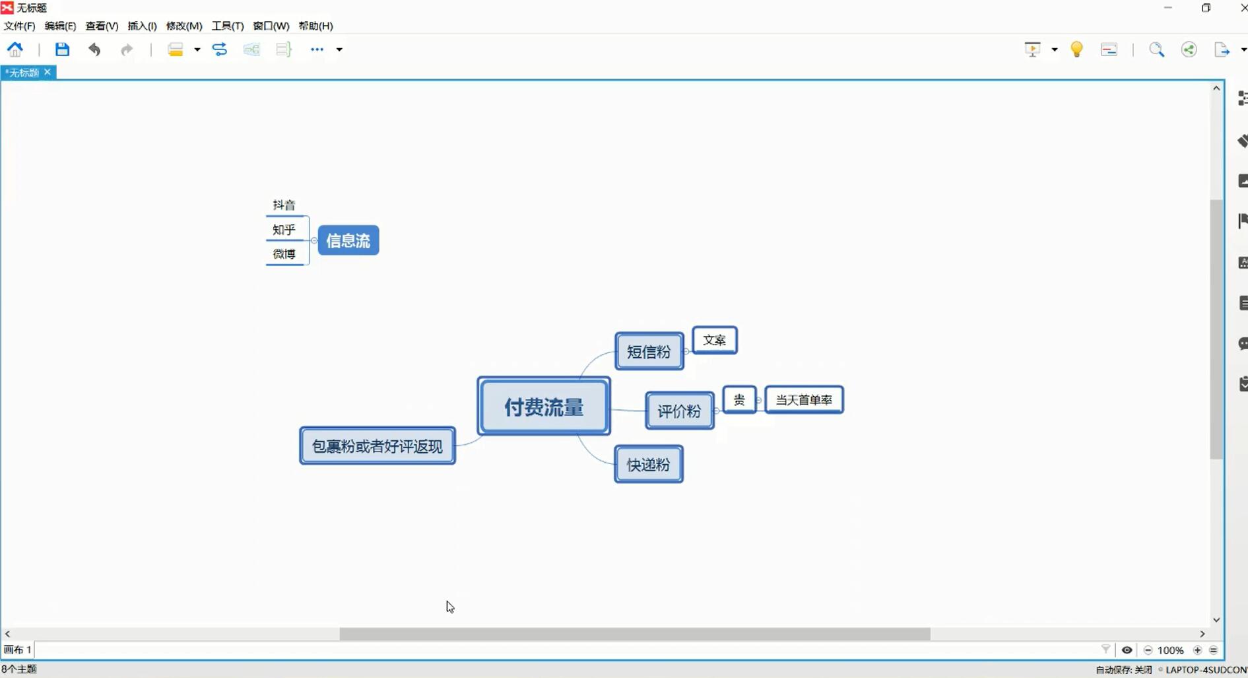Insert a relationship line via toolbar
The image size is (1248, 678).
pyautogui.click(x=220, y=50)
